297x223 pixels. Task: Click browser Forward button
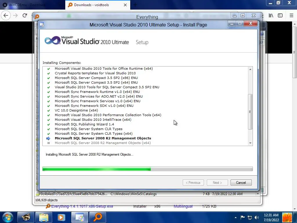(16, 15)
